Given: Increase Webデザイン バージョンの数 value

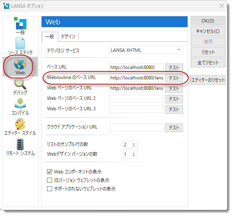Looking at the screenshot, I should (134, 153).
